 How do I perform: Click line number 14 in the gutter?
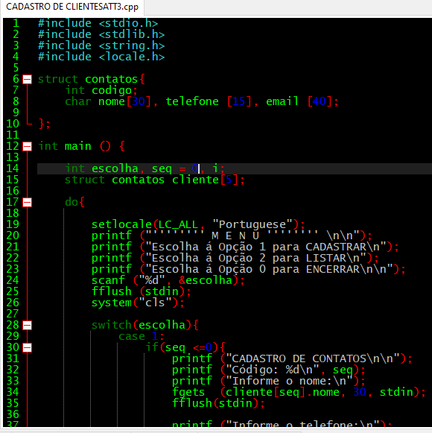pos(13,168)
